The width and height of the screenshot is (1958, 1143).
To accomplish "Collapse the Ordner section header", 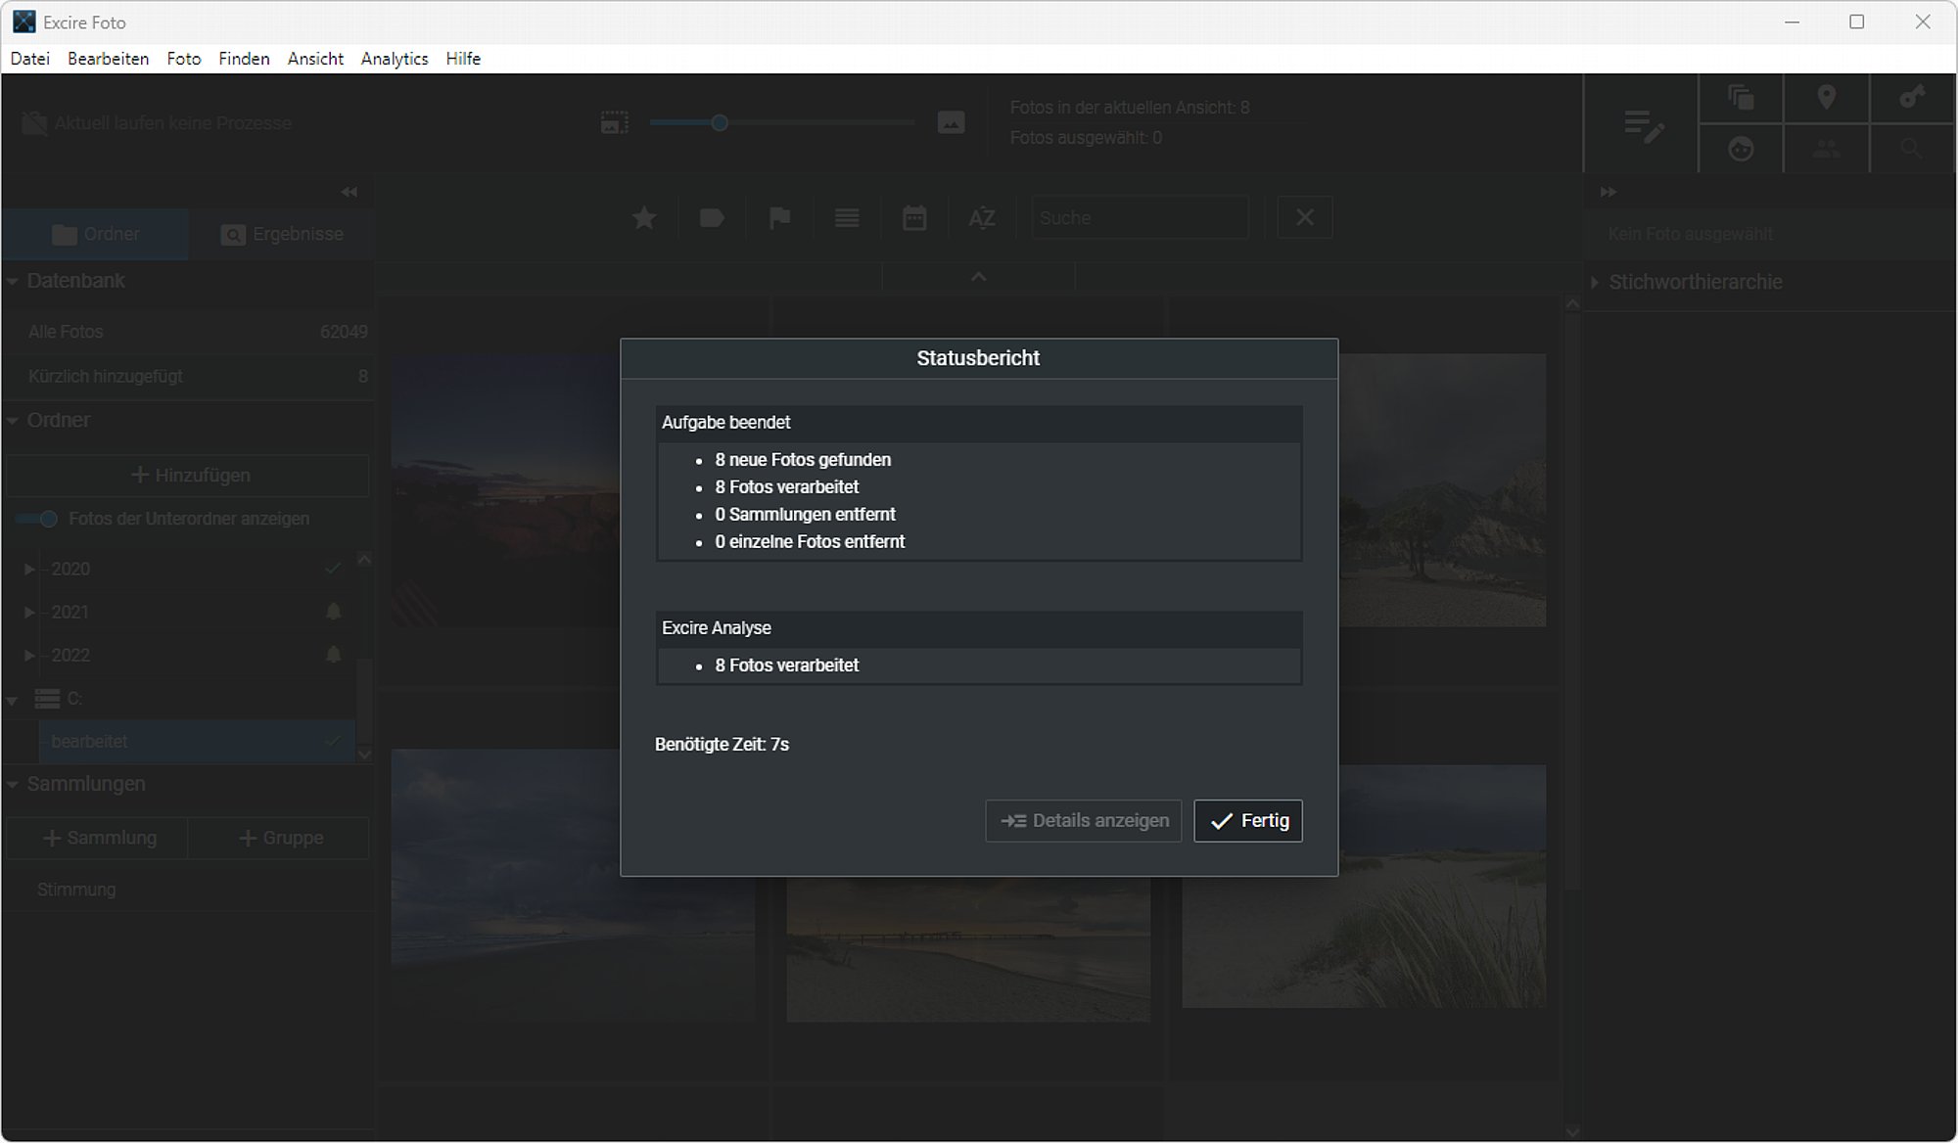I will [x=13, y=421].
